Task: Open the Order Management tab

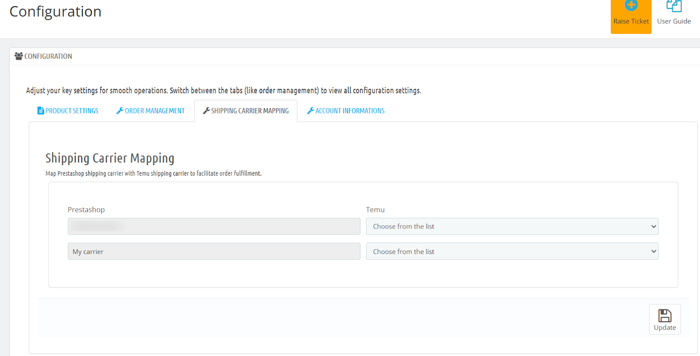Action: 154,111
